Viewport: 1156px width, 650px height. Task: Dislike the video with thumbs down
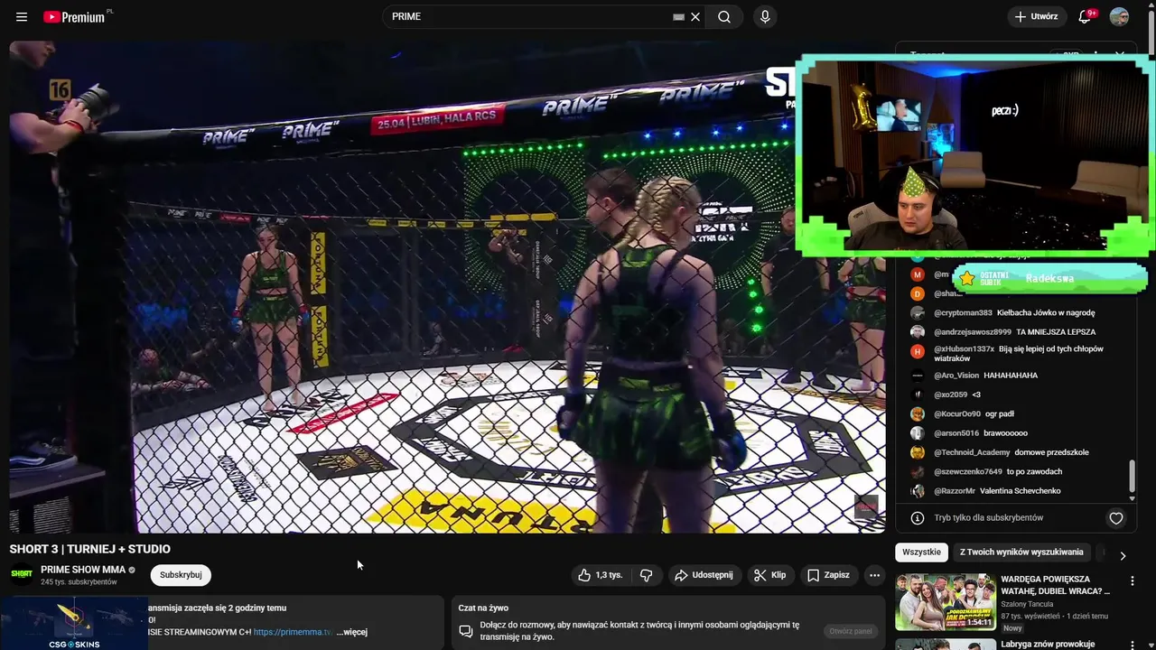click(x=647, y=575)
